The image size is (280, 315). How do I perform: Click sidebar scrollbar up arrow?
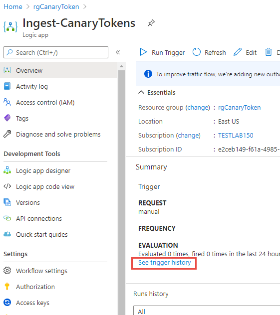click(x=121, y=66)
